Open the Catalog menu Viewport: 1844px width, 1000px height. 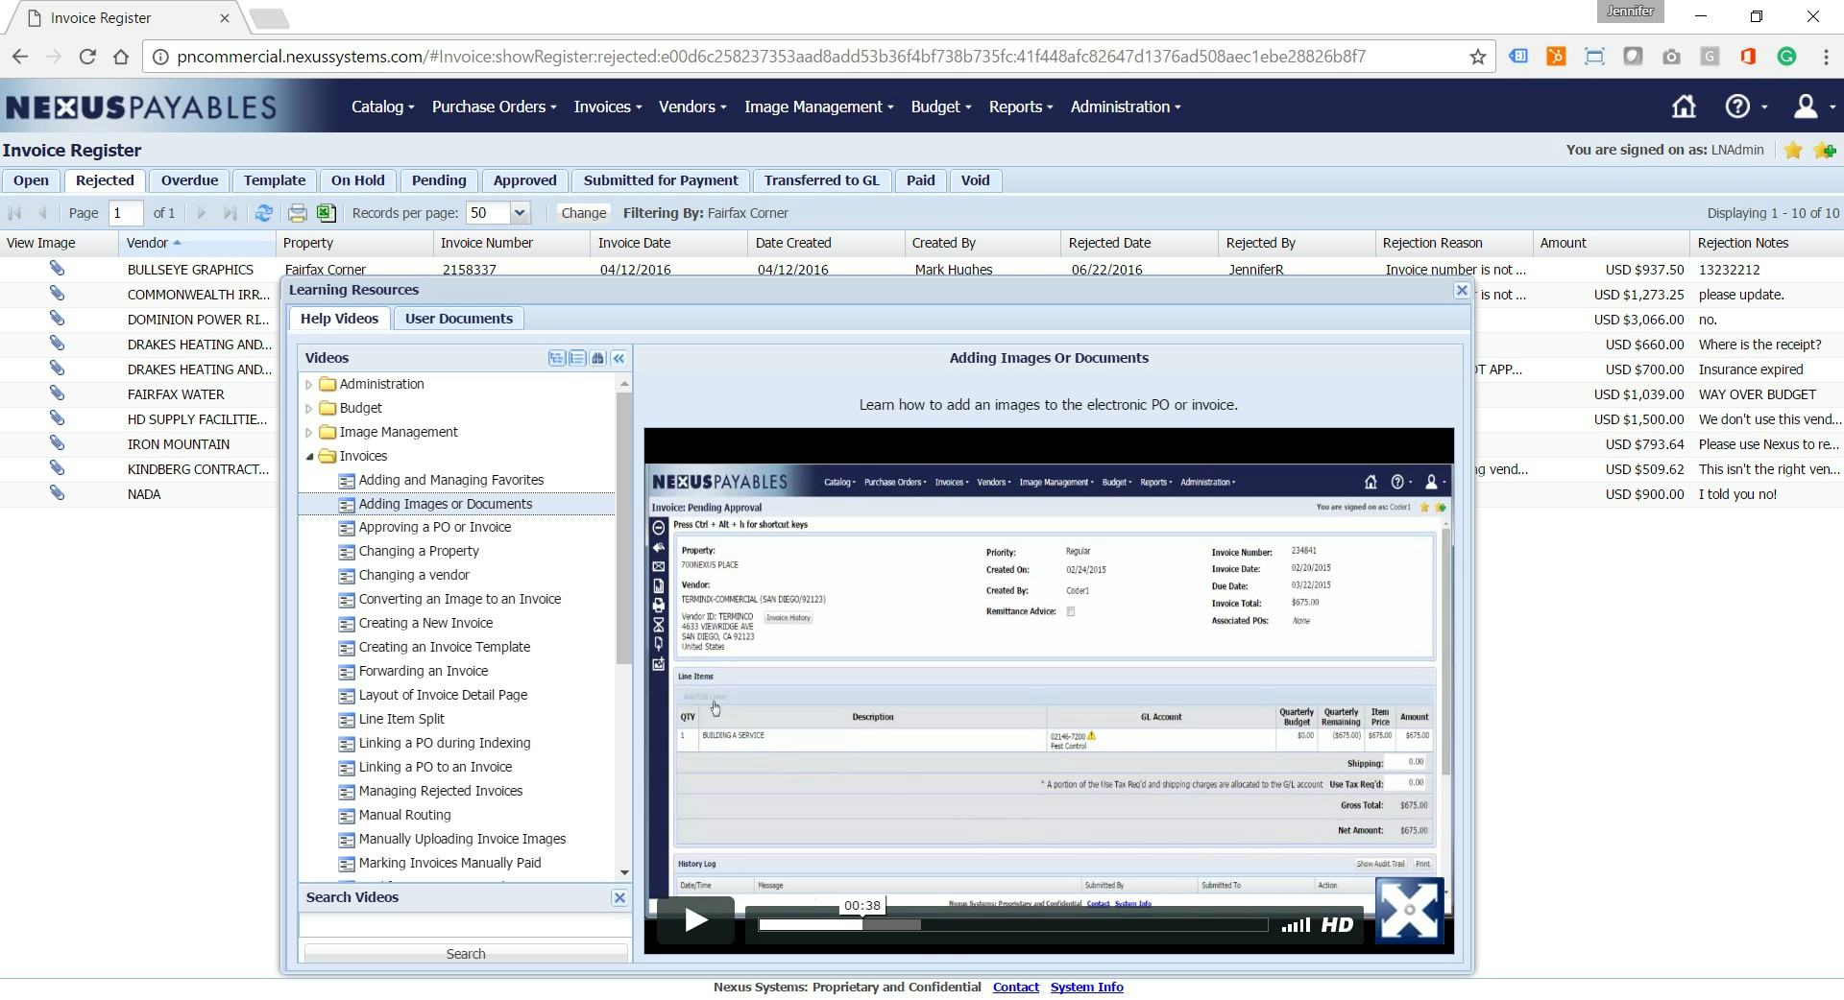382,107
